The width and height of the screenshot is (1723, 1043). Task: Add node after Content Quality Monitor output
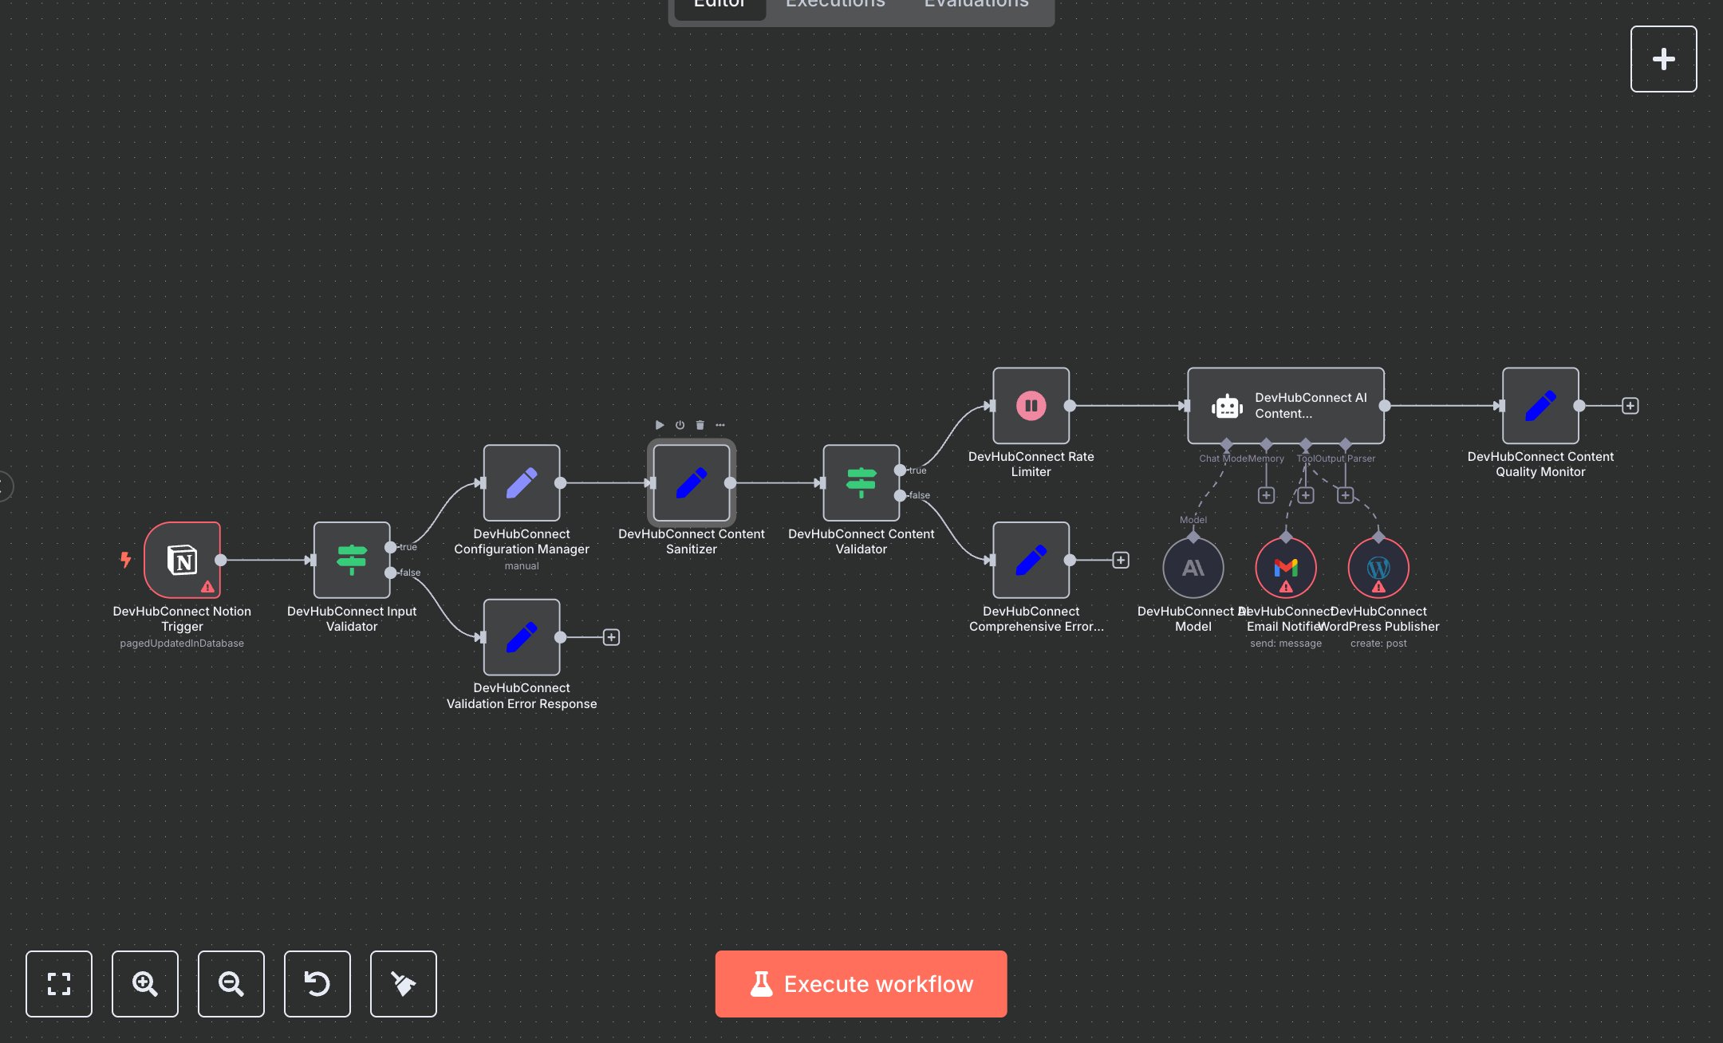click(1630, 406)
